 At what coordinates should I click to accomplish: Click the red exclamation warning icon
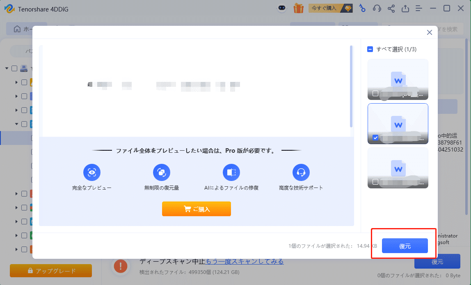point(121,266)
